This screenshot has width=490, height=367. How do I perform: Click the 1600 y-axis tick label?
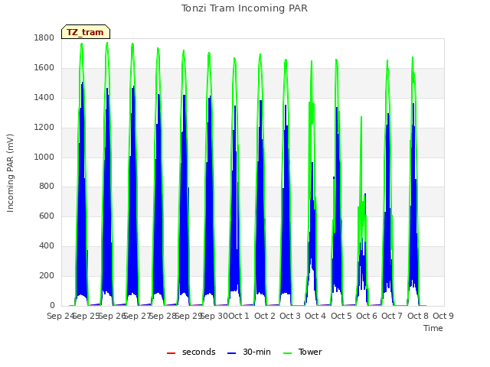click(44, 68)
